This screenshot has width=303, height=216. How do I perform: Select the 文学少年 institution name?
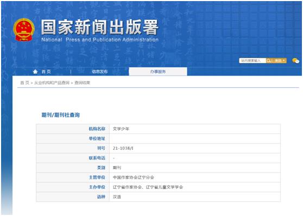click(x=121, y=129)
